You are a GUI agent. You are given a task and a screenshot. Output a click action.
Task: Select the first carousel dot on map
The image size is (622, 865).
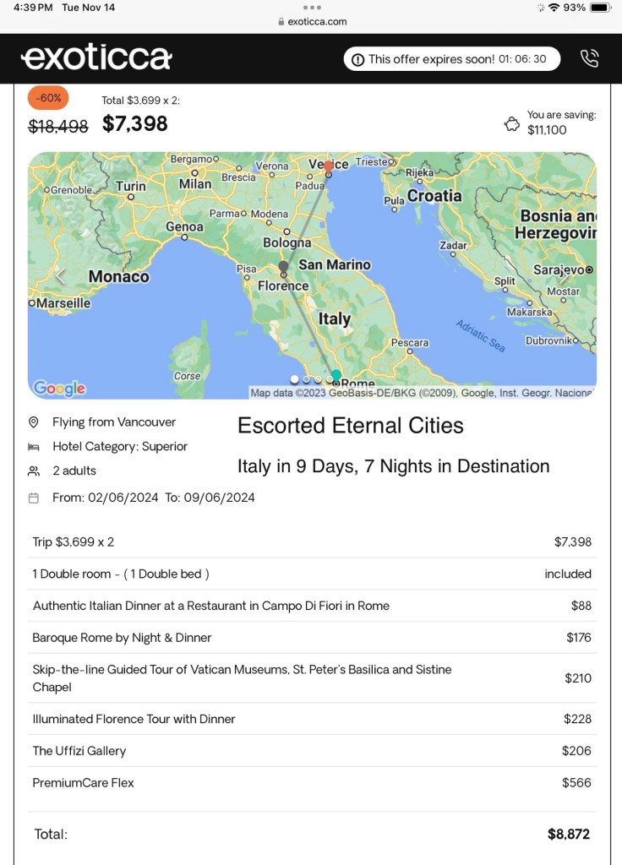point(294,380)
